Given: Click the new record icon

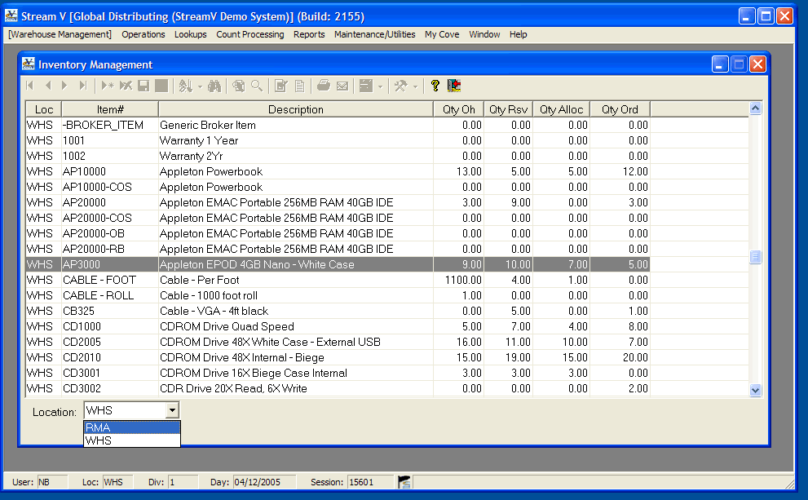Looking at the screenshot, I should [x=107, y=86].
